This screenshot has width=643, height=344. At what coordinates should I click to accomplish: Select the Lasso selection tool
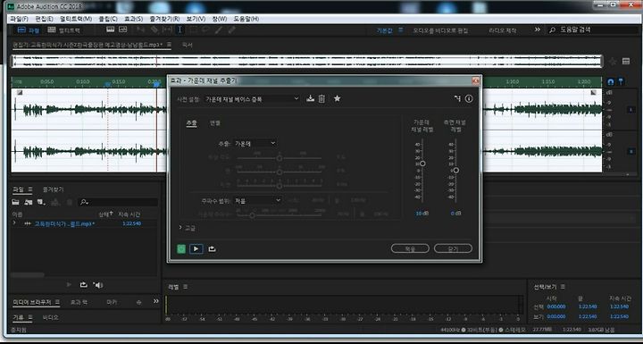click(205, 29)
